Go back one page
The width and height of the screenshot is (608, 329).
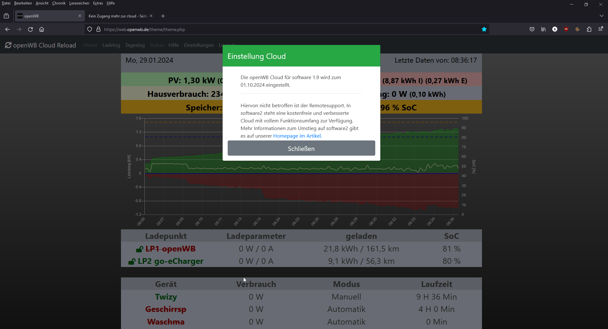tap(8, 29)
